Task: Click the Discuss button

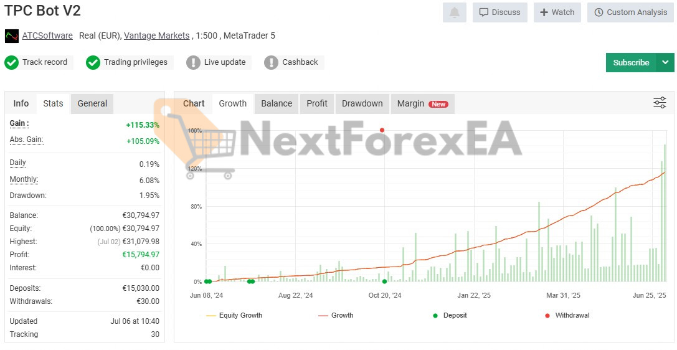Action: click(x=499, y=12)
